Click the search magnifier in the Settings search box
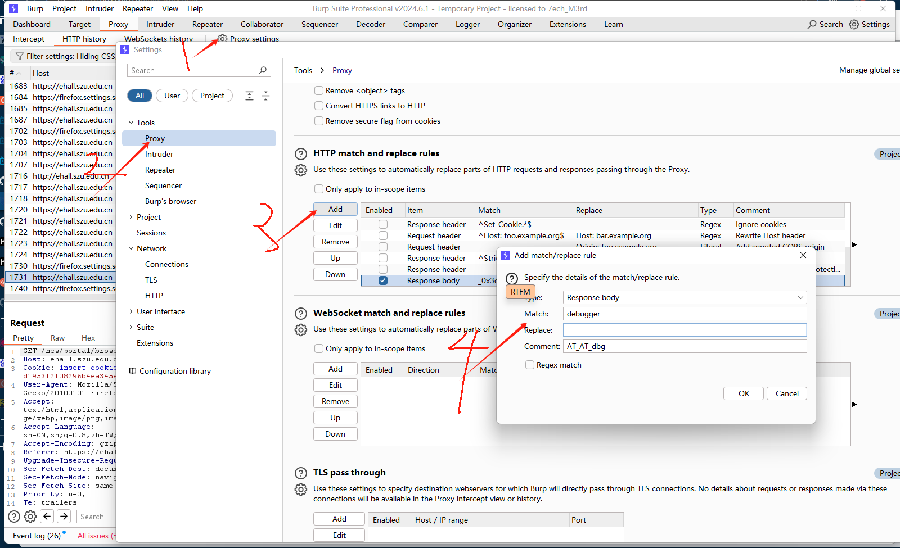 (x=263, y=70)
